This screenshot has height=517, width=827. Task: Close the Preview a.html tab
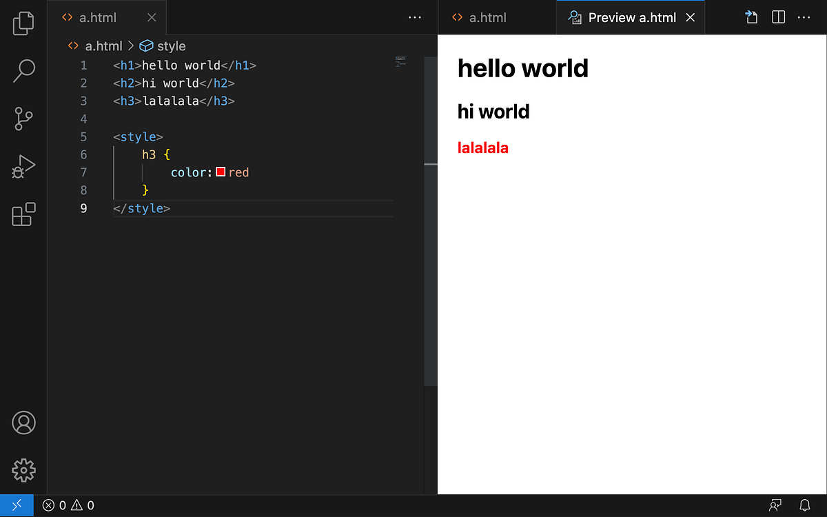(691, 18)
